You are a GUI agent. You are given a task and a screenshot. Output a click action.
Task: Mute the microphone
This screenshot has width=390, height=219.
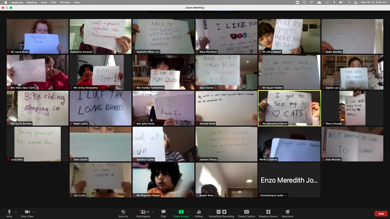[9, 212]
